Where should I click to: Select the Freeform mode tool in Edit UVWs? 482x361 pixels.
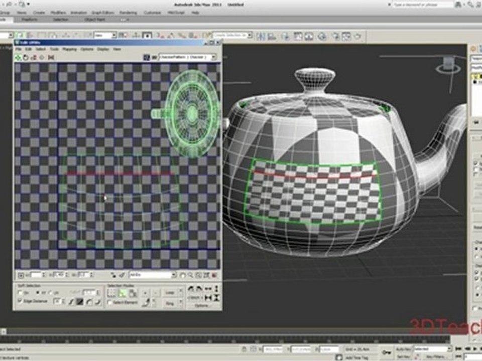(42, 57)
